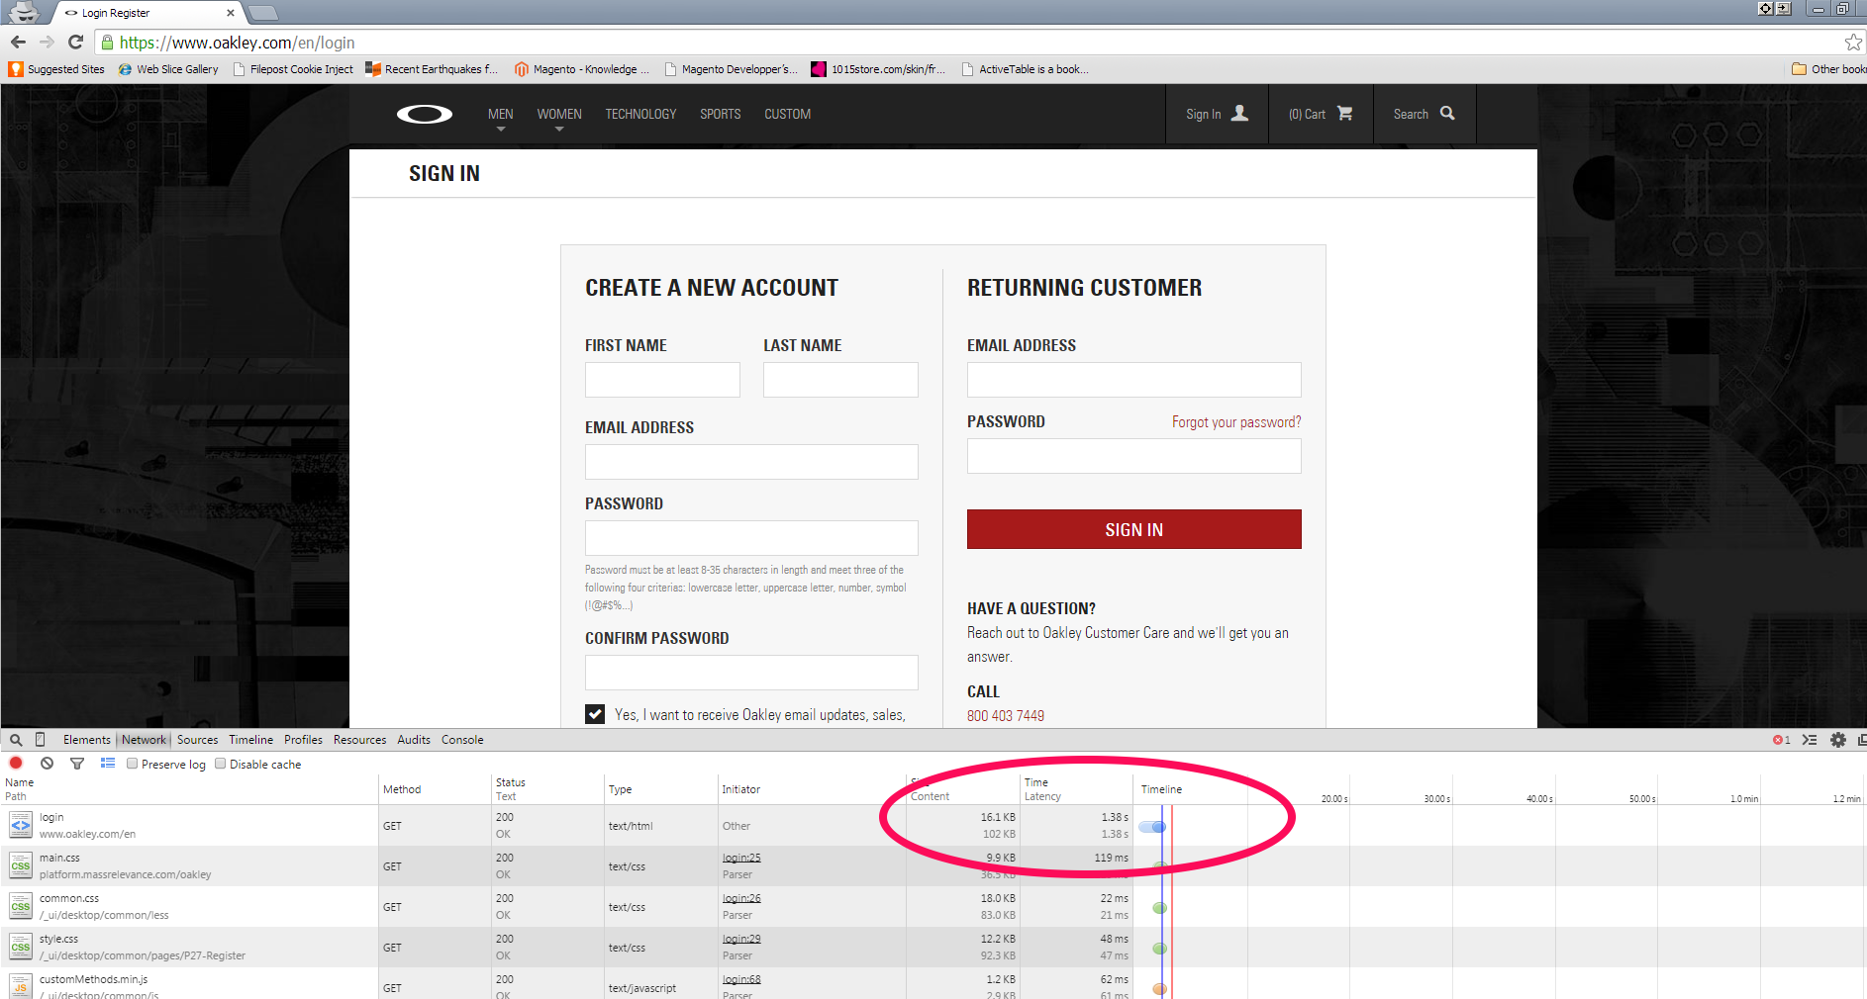Switch to Profiles tab in DevTools

(304, 740)
